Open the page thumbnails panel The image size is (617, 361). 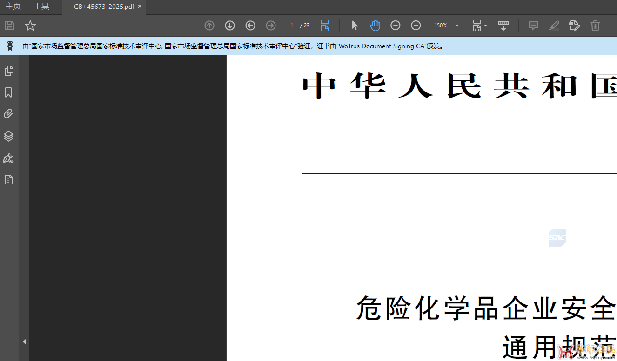click(8, 71)
